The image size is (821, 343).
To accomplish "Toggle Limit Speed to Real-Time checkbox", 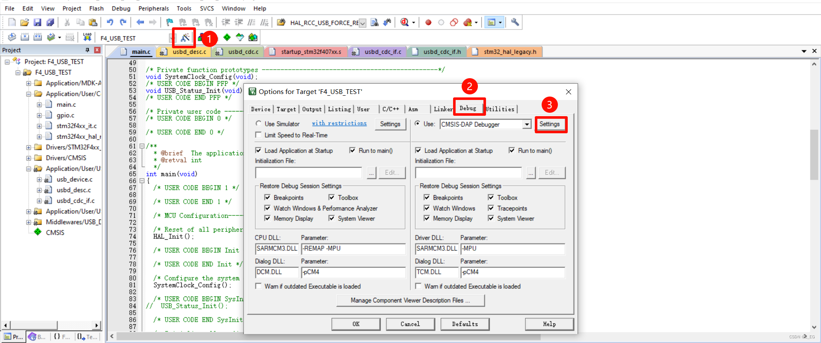I will click(258, 135).
